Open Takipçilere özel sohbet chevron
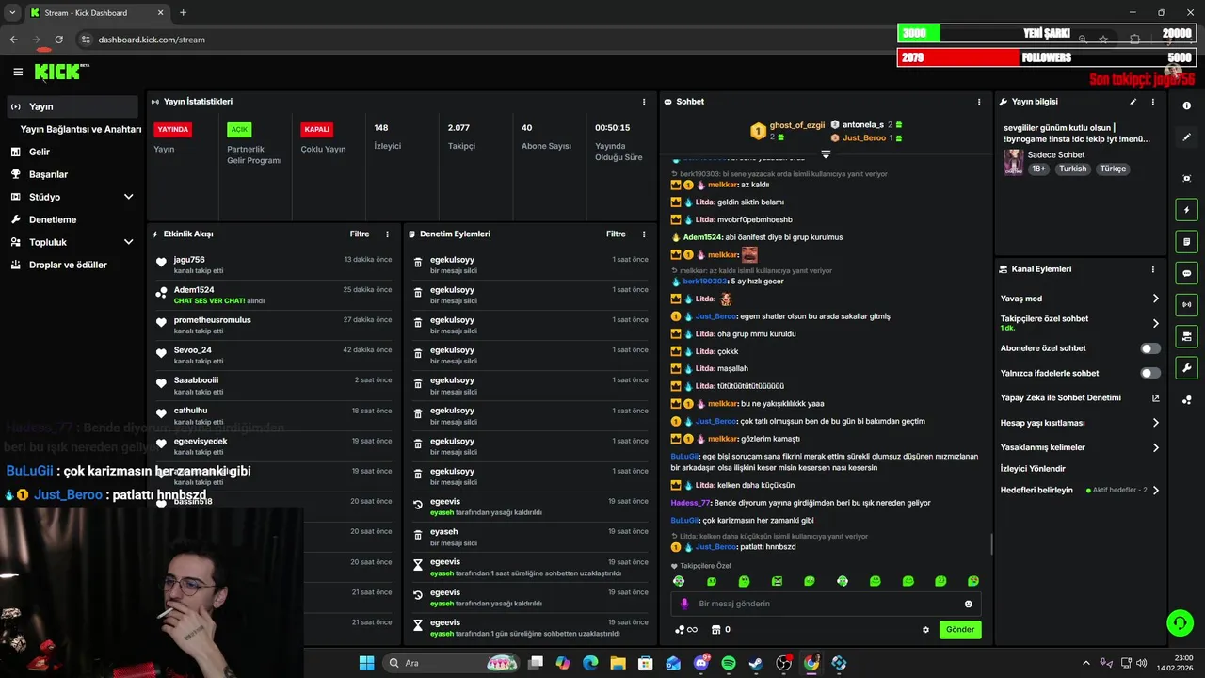Viewport: 1205px width, 678px height. click(1155, 323)
